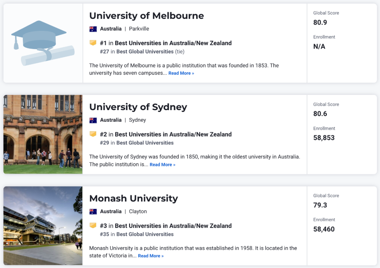Click the Australia country label under University of Sydney
The width and height of the screenshot is (380, 268).
pos(111,120)
